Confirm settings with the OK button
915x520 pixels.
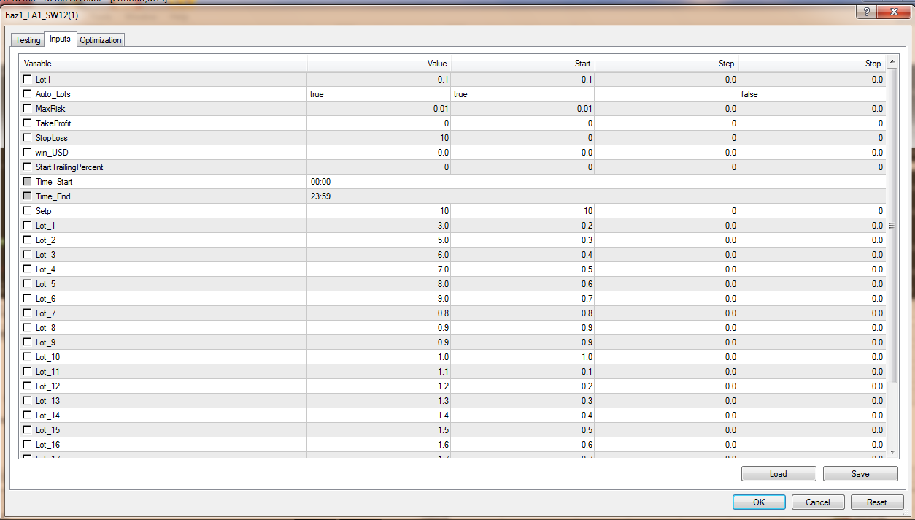[759, 502]
